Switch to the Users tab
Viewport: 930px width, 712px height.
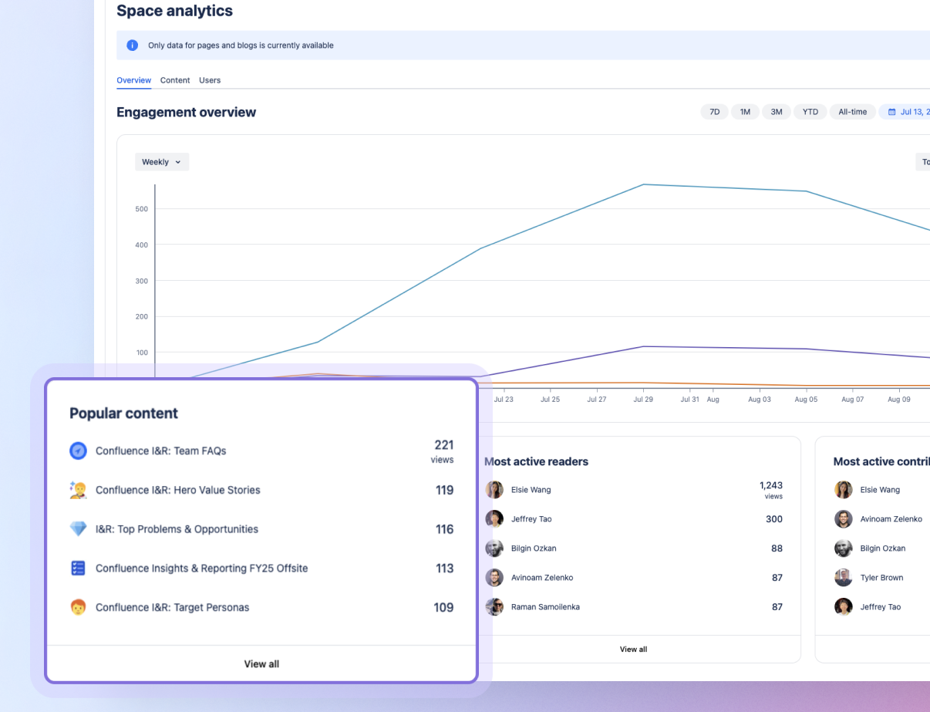pyautogui.click(x=210, y=80)
